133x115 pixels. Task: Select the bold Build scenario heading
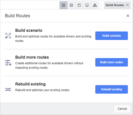[x=29, y=30]
